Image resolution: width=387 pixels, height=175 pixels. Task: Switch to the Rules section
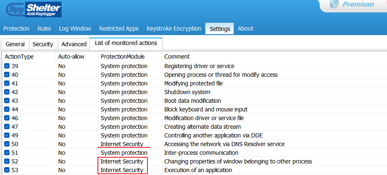[x=44, y=28]
